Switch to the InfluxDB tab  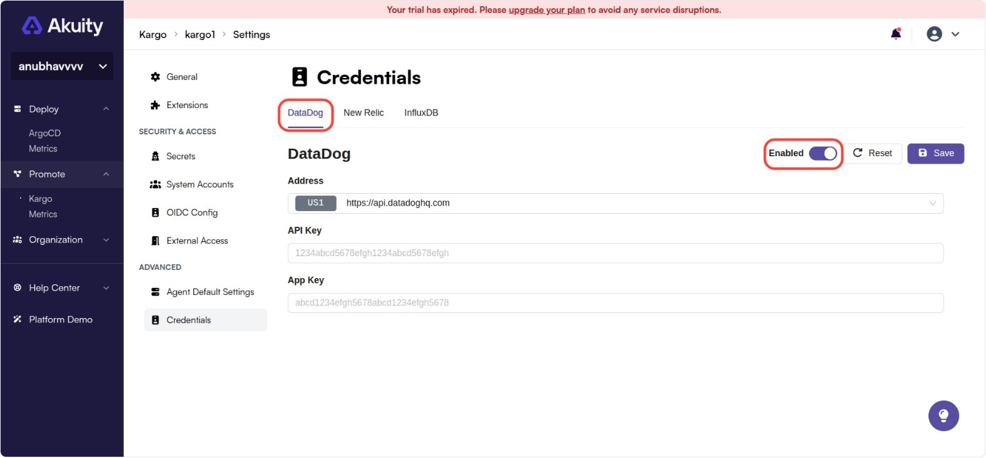tap(420, 112)
